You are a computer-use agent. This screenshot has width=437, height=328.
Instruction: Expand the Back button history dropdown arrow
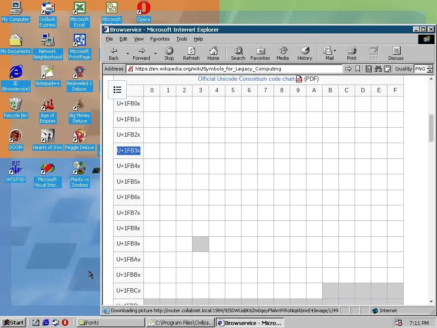click(128, 53)
